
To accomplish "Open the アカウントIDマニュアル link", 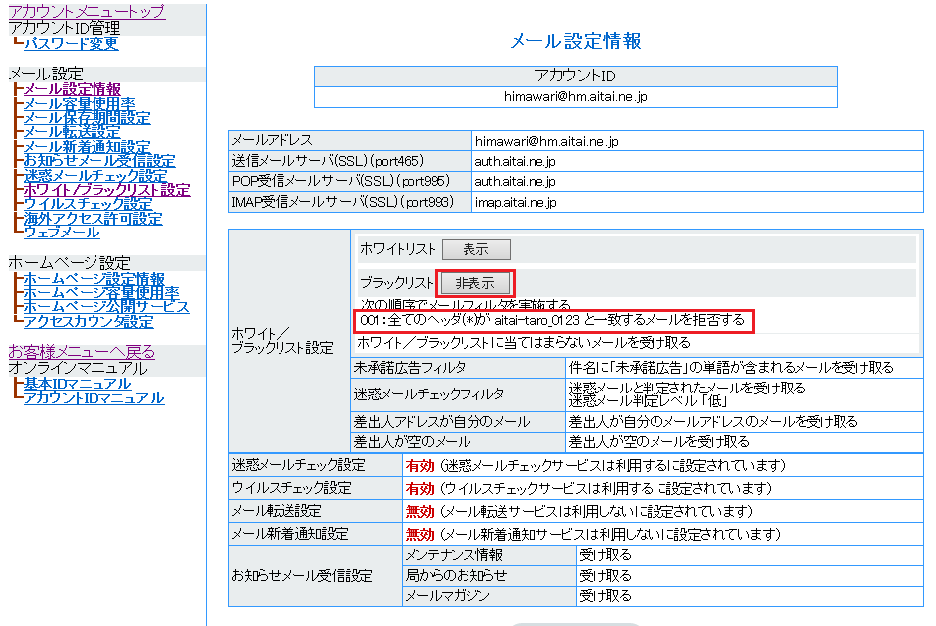I will pyautogui.click(x=94, y=398).
